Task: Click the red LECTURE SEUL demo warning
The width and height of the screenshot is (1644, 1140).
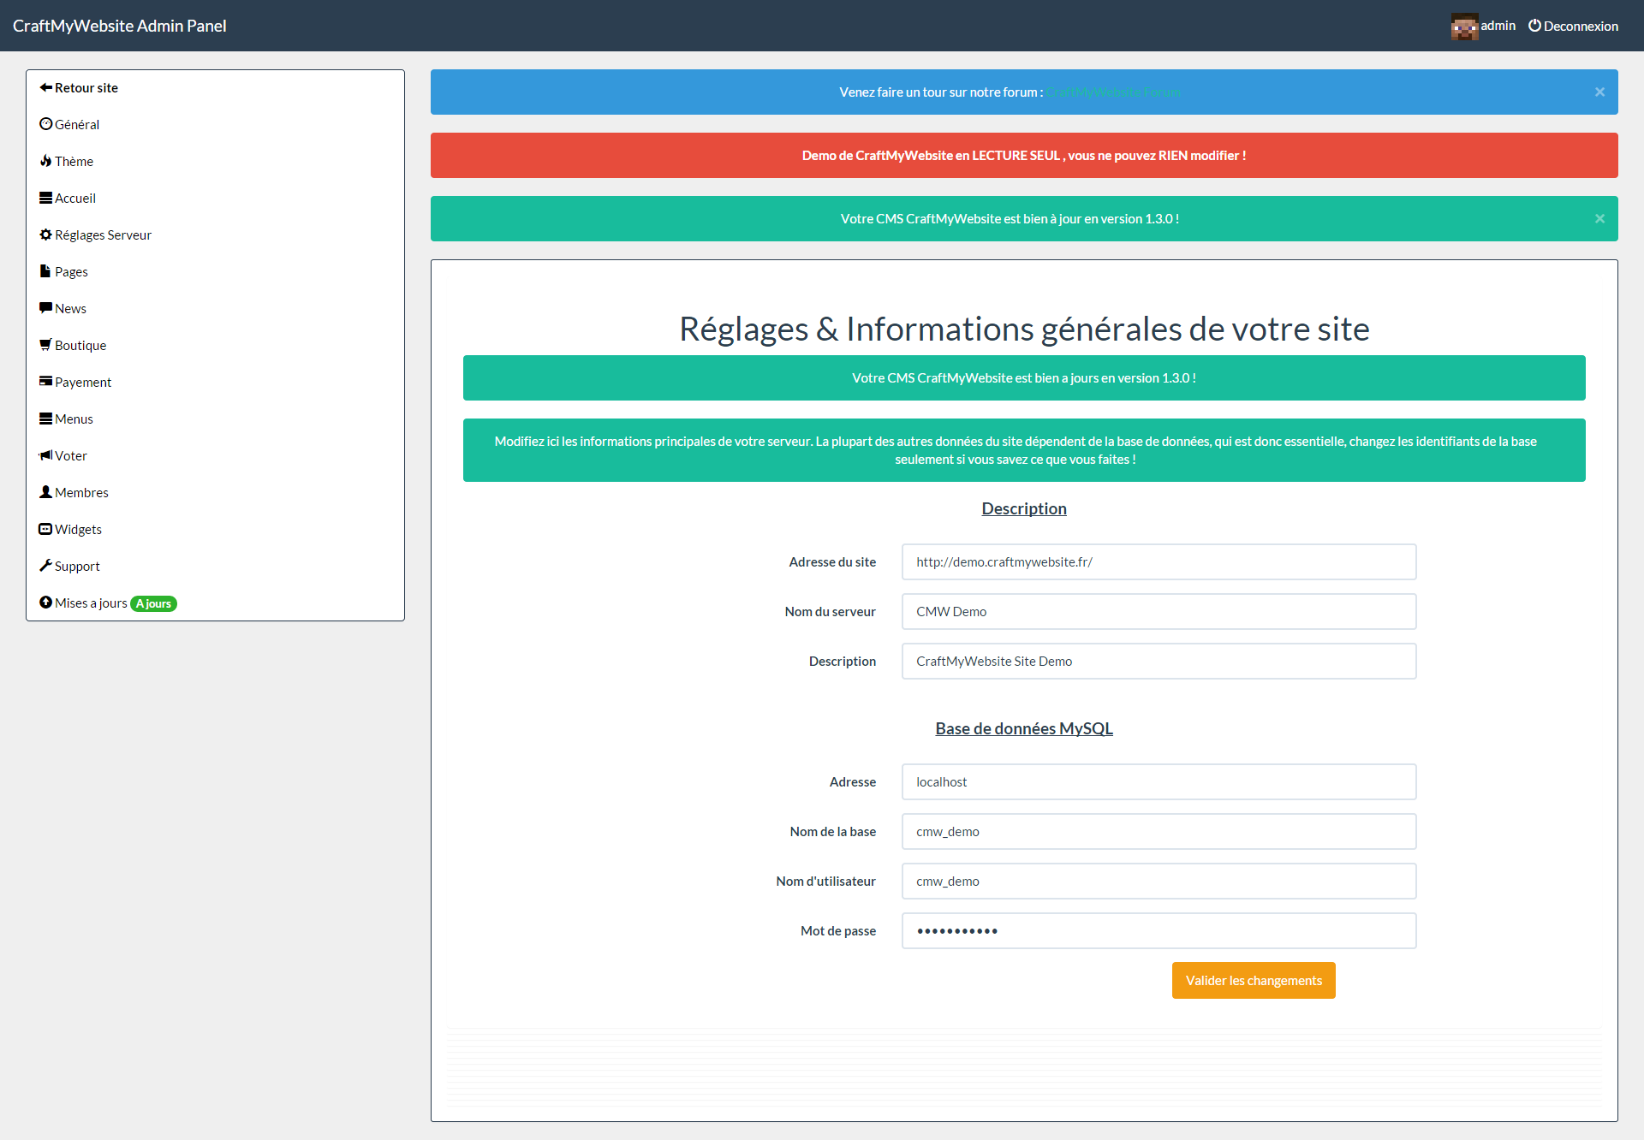Action: pos(1024,155)
